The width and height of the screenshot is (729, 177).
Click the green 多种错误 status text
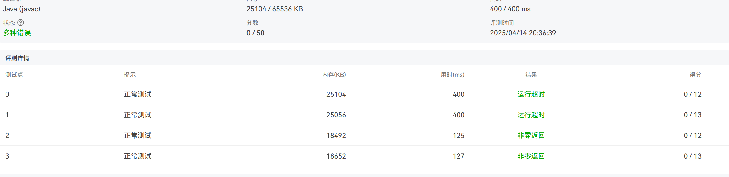17,33
